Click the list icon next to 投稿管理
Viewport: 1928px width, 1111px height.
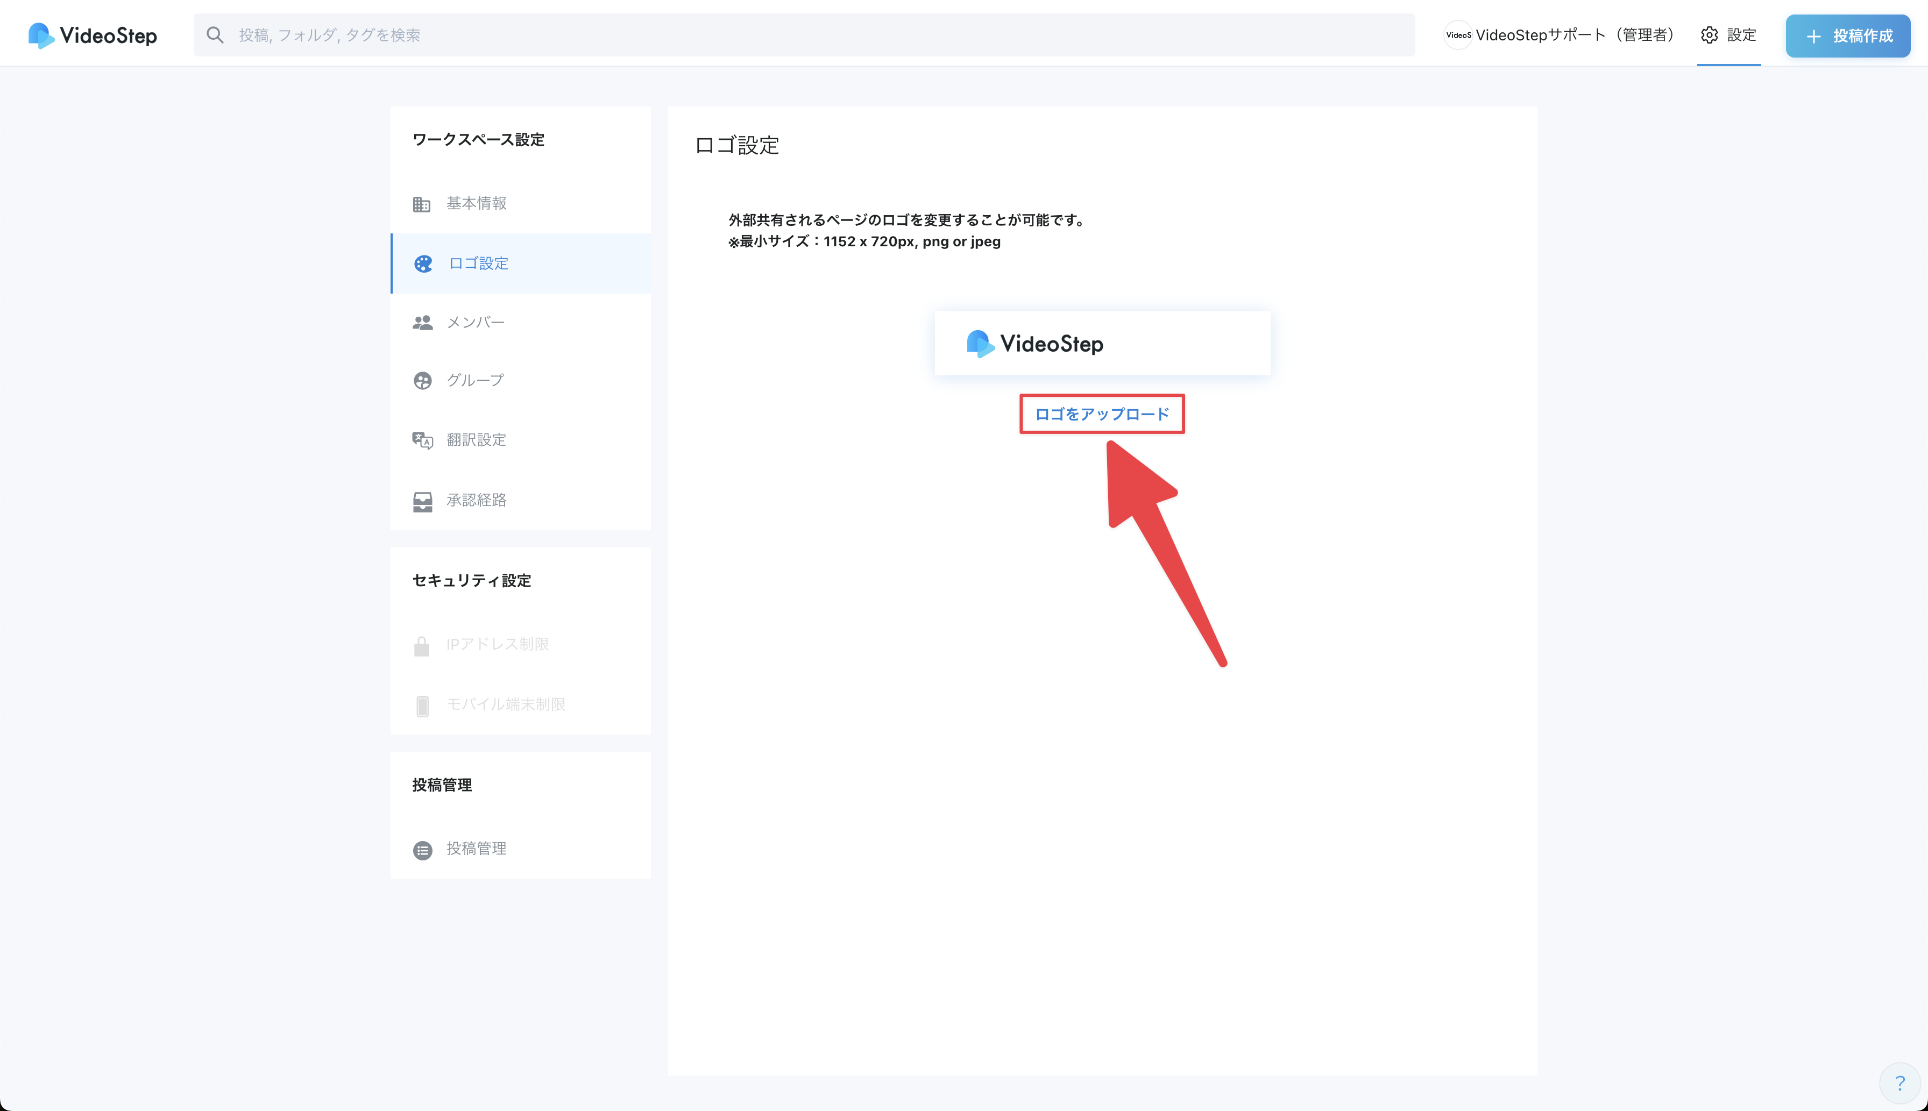[422, 849]
